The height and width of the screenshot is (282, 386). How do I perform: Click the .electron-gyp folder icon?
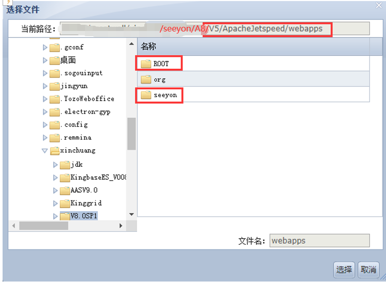point(55,112)
